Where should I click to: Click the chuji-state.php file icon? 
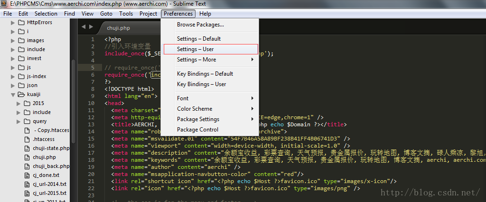(27, 148)
